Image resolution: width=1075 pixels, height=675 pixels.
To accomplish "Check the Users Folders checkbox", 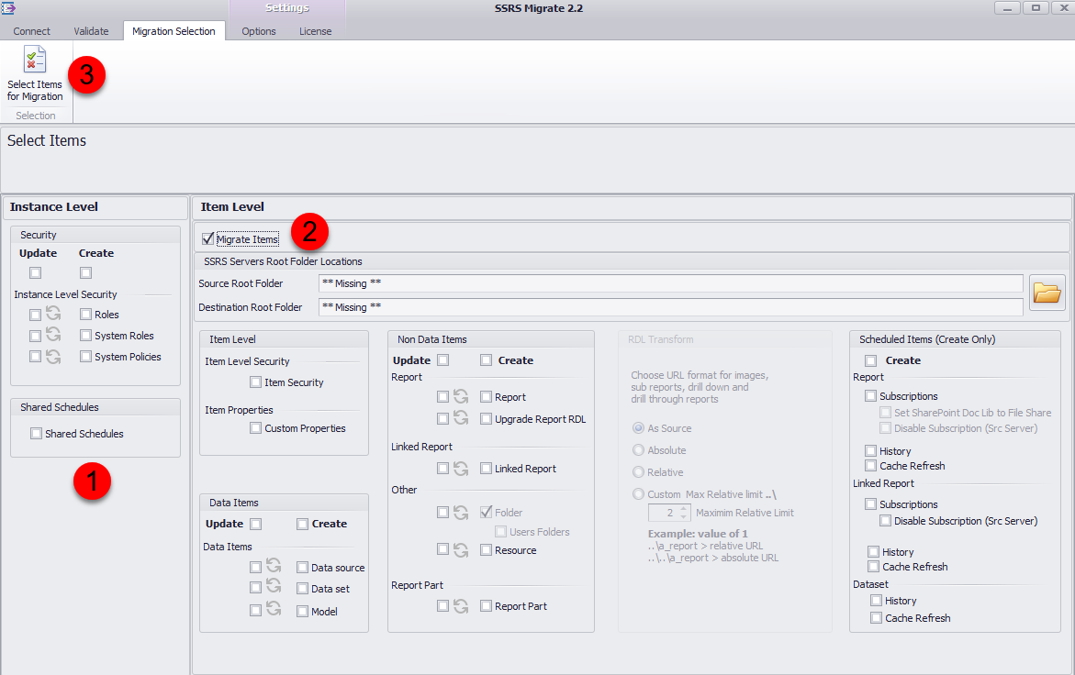I will point(500,532).
